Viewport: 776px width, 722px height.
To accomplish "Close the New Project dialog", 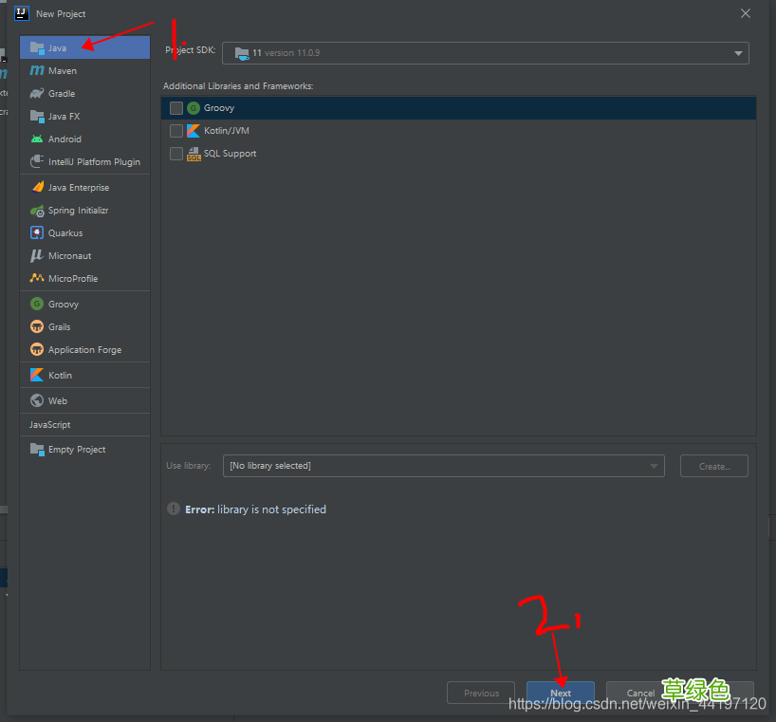I will pos(746,13).
